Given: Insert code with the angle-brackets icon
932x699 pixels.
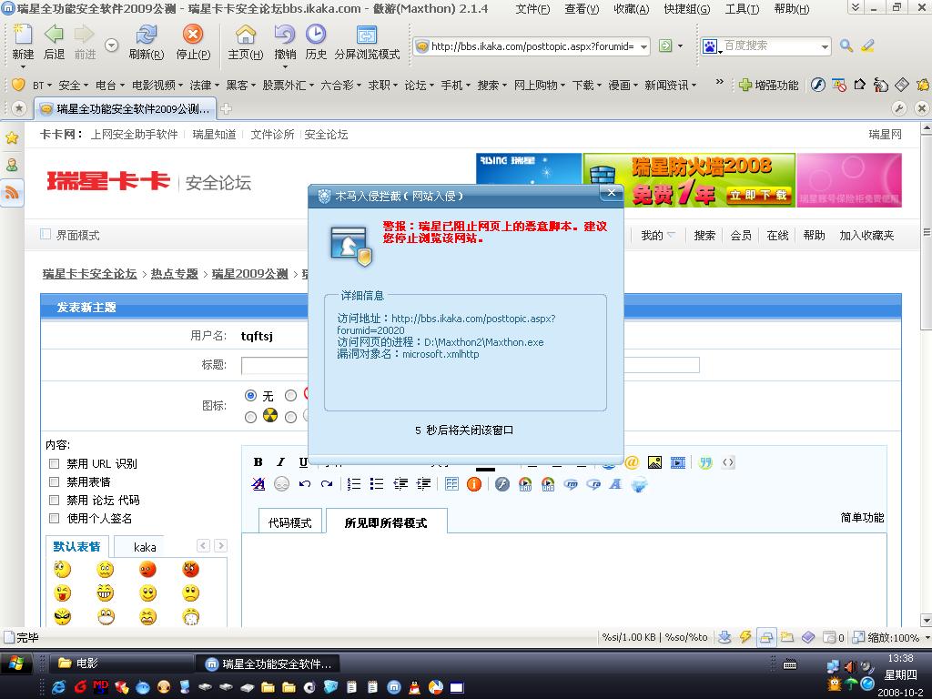Looking at the screenshot, I should tap(728, 462).
